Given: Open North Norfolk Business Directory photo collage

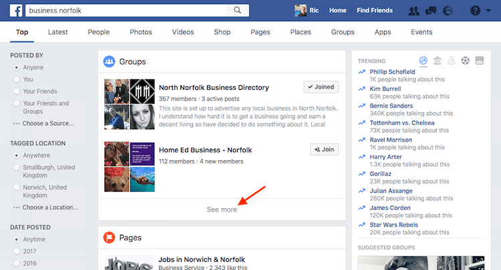Looking at the screenshot, I should click(130, 104).
